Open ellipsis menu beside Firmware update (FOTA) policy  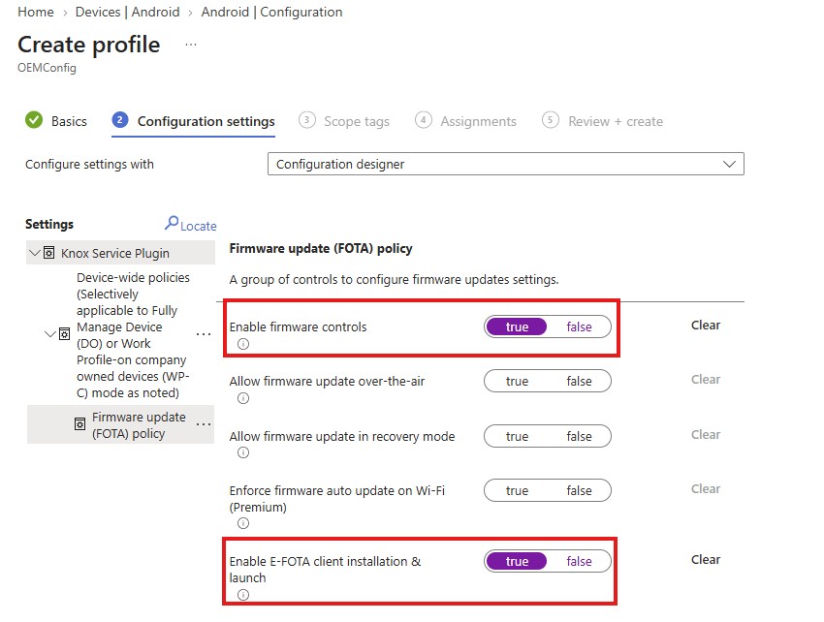(x=204, y=424)
